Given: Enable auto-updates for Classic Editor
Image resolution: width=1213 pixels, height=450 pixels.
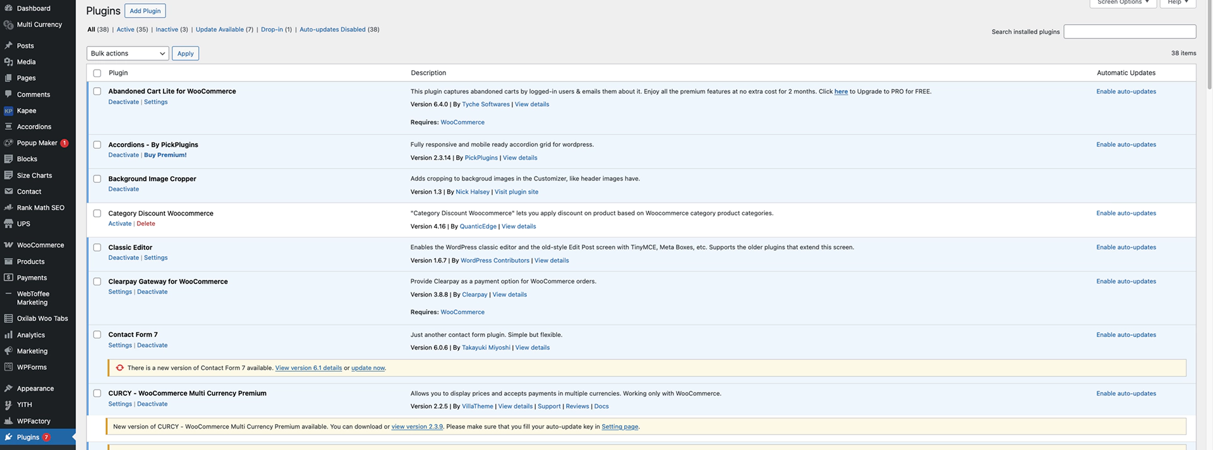Looking at the screenshot, I should click(1126, 247).
